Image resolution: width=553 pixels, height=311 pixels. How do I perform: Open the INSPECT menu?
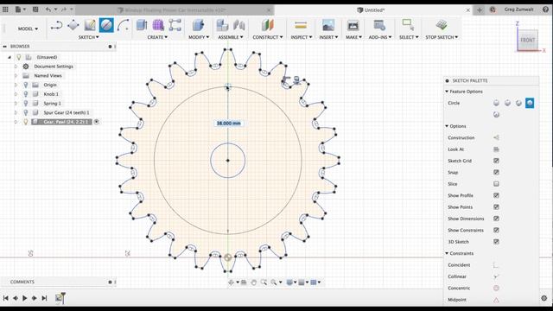click(302, 37)
